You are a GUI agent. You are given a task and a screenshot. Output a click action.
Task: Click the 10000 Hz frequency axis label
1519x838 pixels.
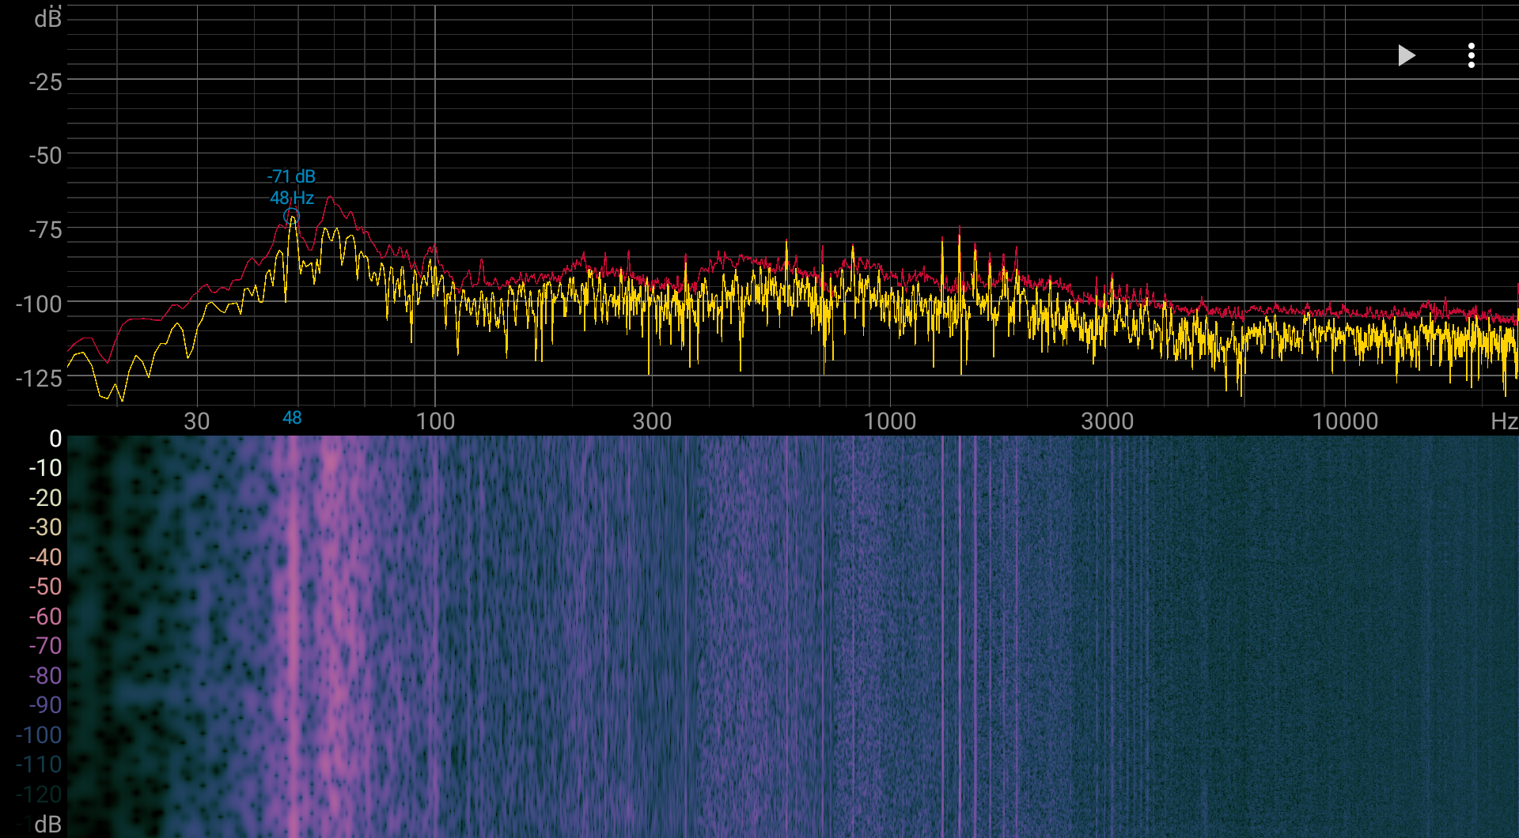click(x=1345, y=421)
